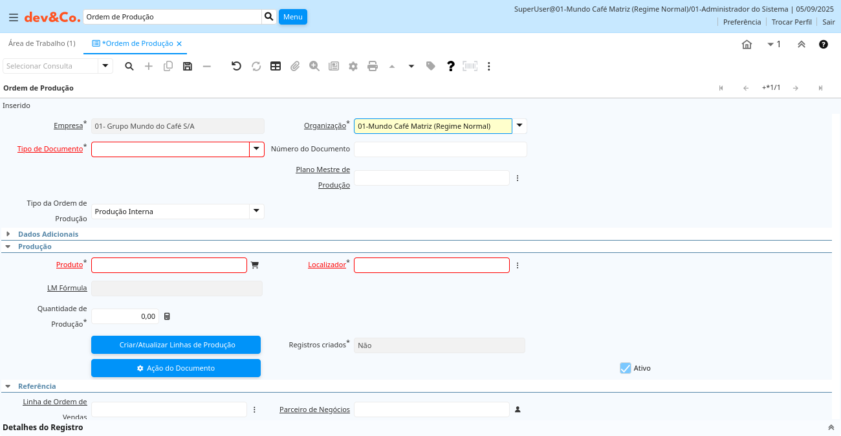The image size is (841, 436).
Task: Click the Home icon at the top right
Action: point(747,45)
